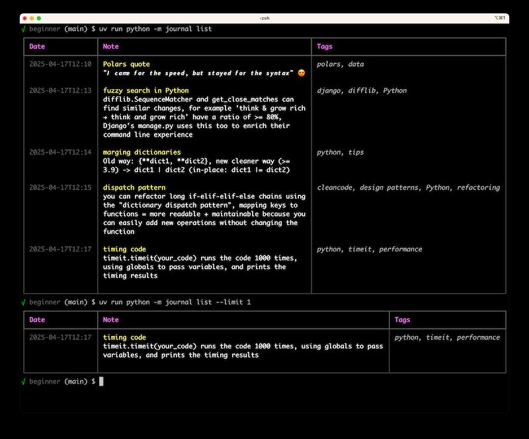Viewport: 529px width, 439px height.
Task: Click the date 2025-04-17T12:10
Action: click(x=60, y=64)
